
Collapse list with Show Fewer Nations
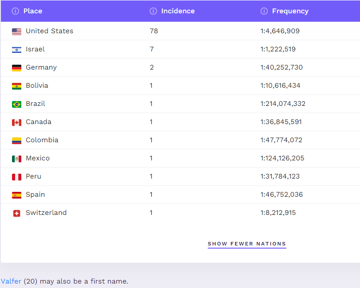(247, 244)
